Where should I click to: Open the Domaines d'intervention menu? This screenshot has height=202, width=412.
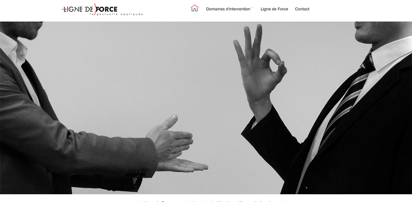[228, 9]
